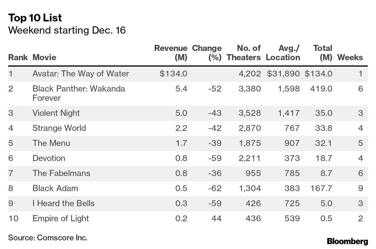Image resolution: width=376 pixels, height=249 pixels.
Task: Select the No. of Theaters header
Action: coord(244,53)
